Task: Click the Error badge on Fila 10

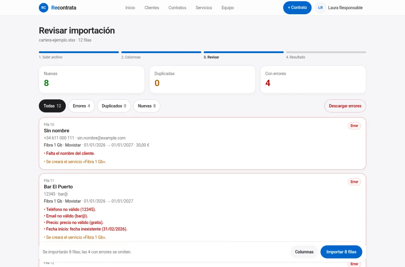Action: (x=354, y=126)
